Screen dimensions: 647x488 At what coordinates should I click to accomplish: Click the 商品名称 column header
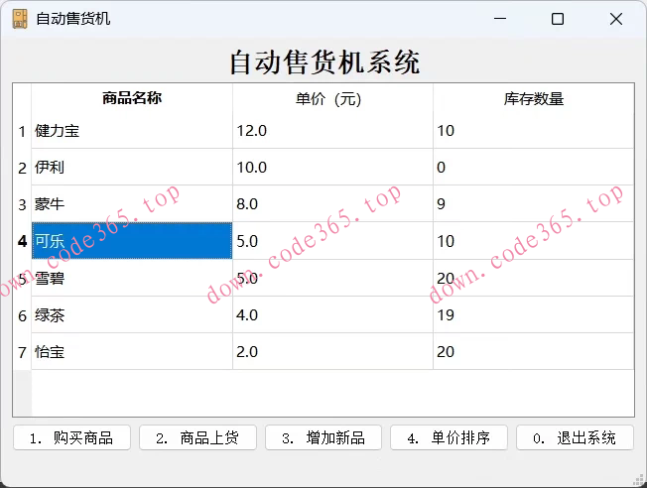click(x=132, y=98)
